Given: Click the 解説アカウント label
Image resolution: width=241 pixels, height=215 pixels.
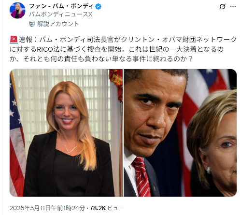Looking at the screenshot, I should (x=58, y=24).
